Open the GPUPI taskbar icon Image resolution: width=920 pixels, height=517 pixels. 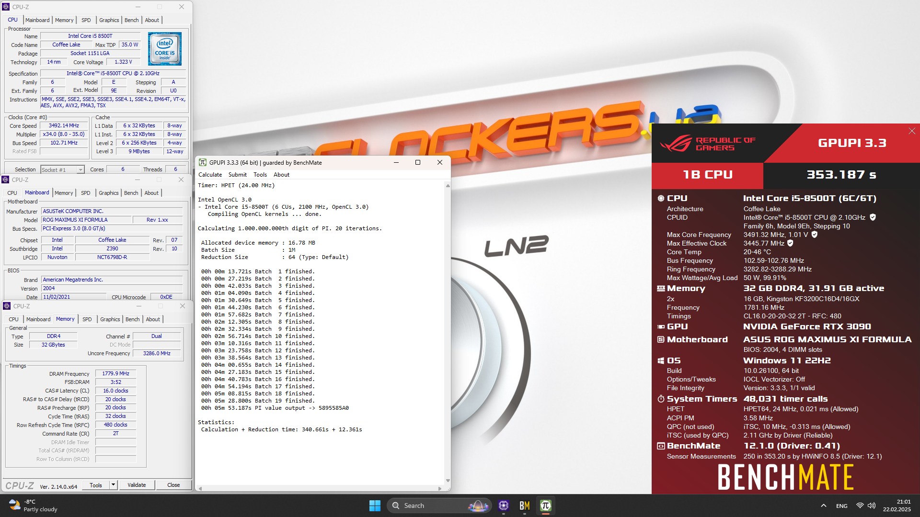click(x=546, y=506)
